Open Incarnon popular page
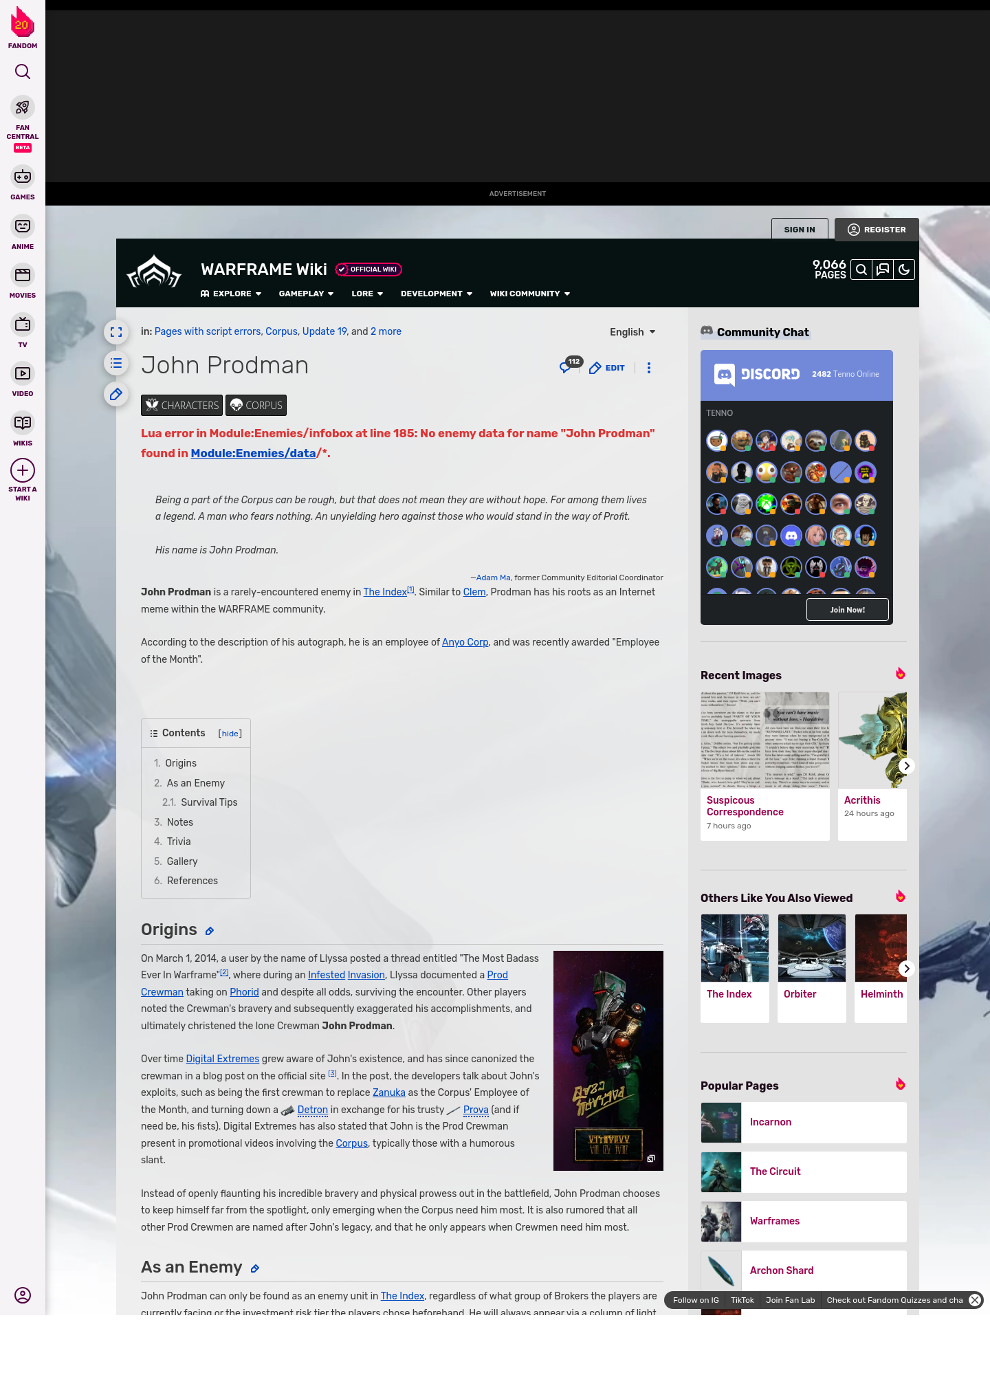This screenshot has height=1375, width=990. (804, 1123)
